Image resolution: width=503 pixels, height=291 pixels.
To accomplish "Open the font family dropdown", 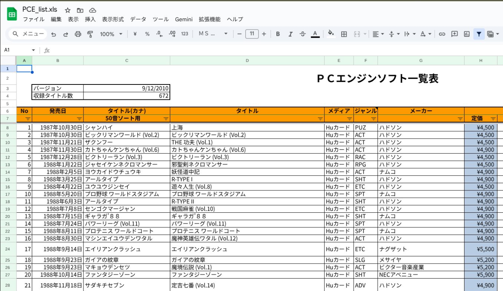I will click(x=213, y=34).
